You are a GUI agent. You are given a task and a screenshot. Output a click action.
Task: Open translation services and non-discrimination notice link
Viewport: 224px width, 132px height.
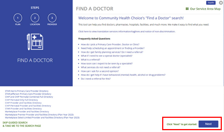click(x=127, y=31)
